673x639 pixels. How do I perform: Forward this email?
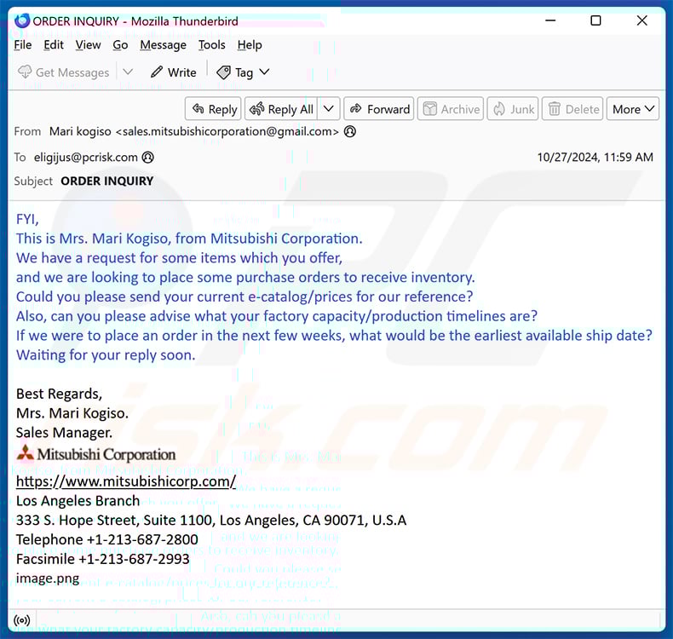pyautogui.click(x=379, y=109)
